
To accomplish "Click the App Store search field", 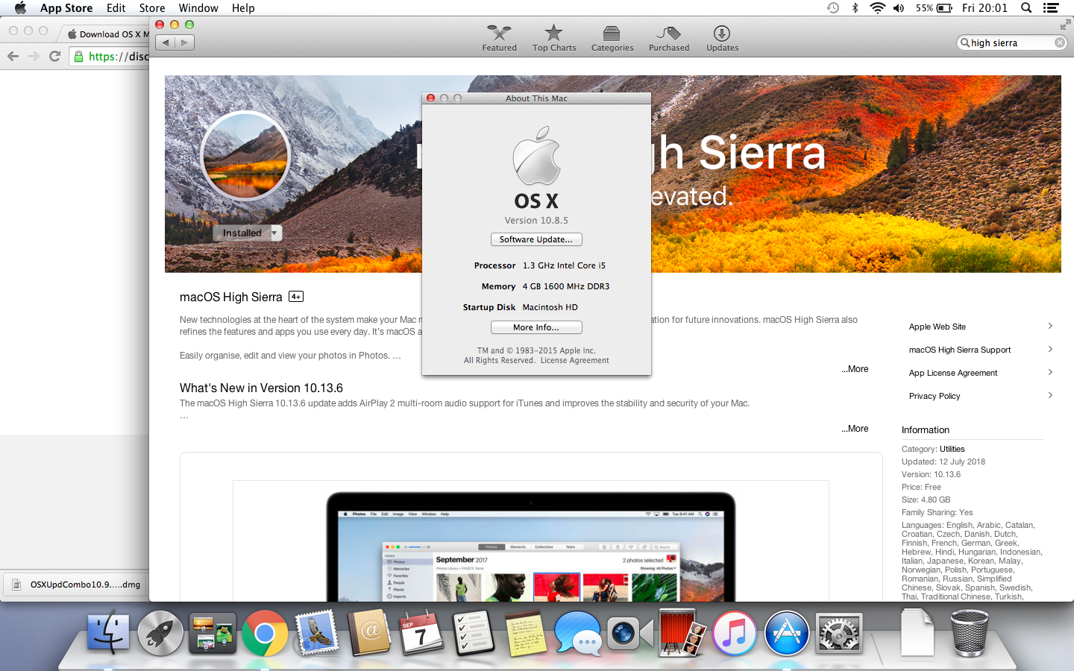I will point(1011,42).
